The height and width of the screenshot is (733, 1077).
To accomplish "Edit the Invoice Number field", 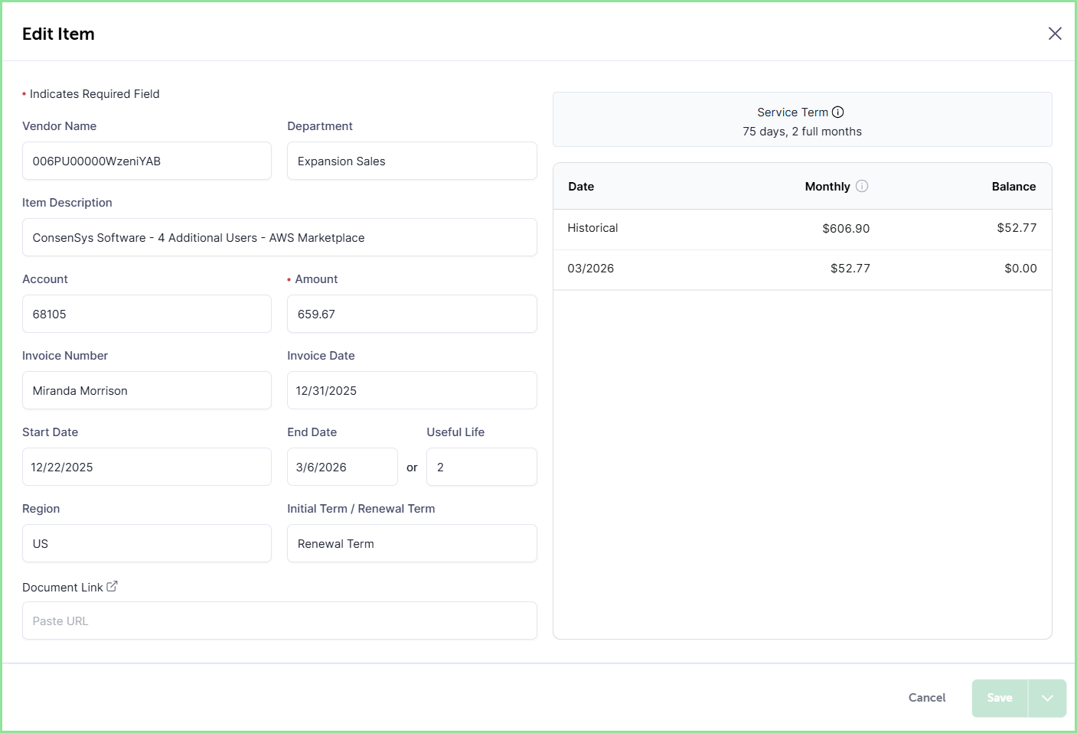I will coord(147,390).
